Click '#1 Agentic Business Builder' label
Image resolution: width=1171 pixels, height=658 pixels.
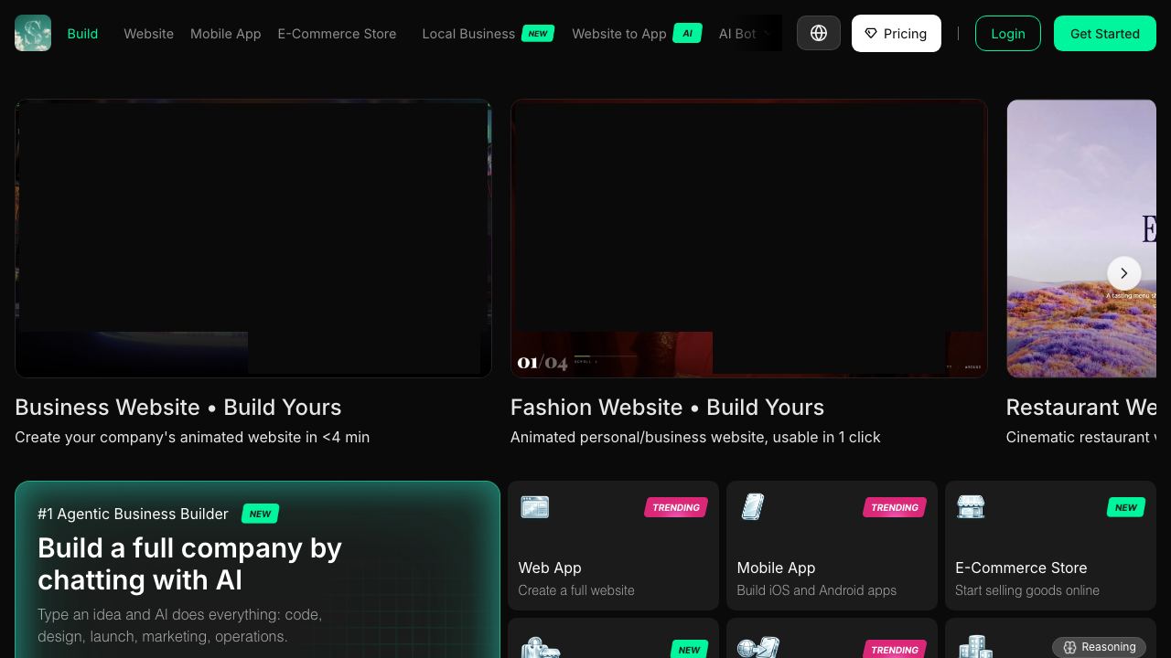(x=133, y=514)
